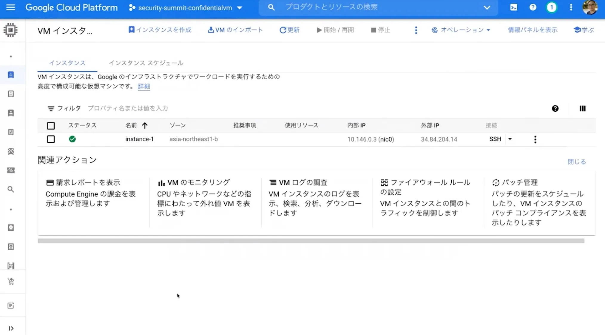
Task: Click 学ぶ learn button
Action: click(x=584, y=30)
